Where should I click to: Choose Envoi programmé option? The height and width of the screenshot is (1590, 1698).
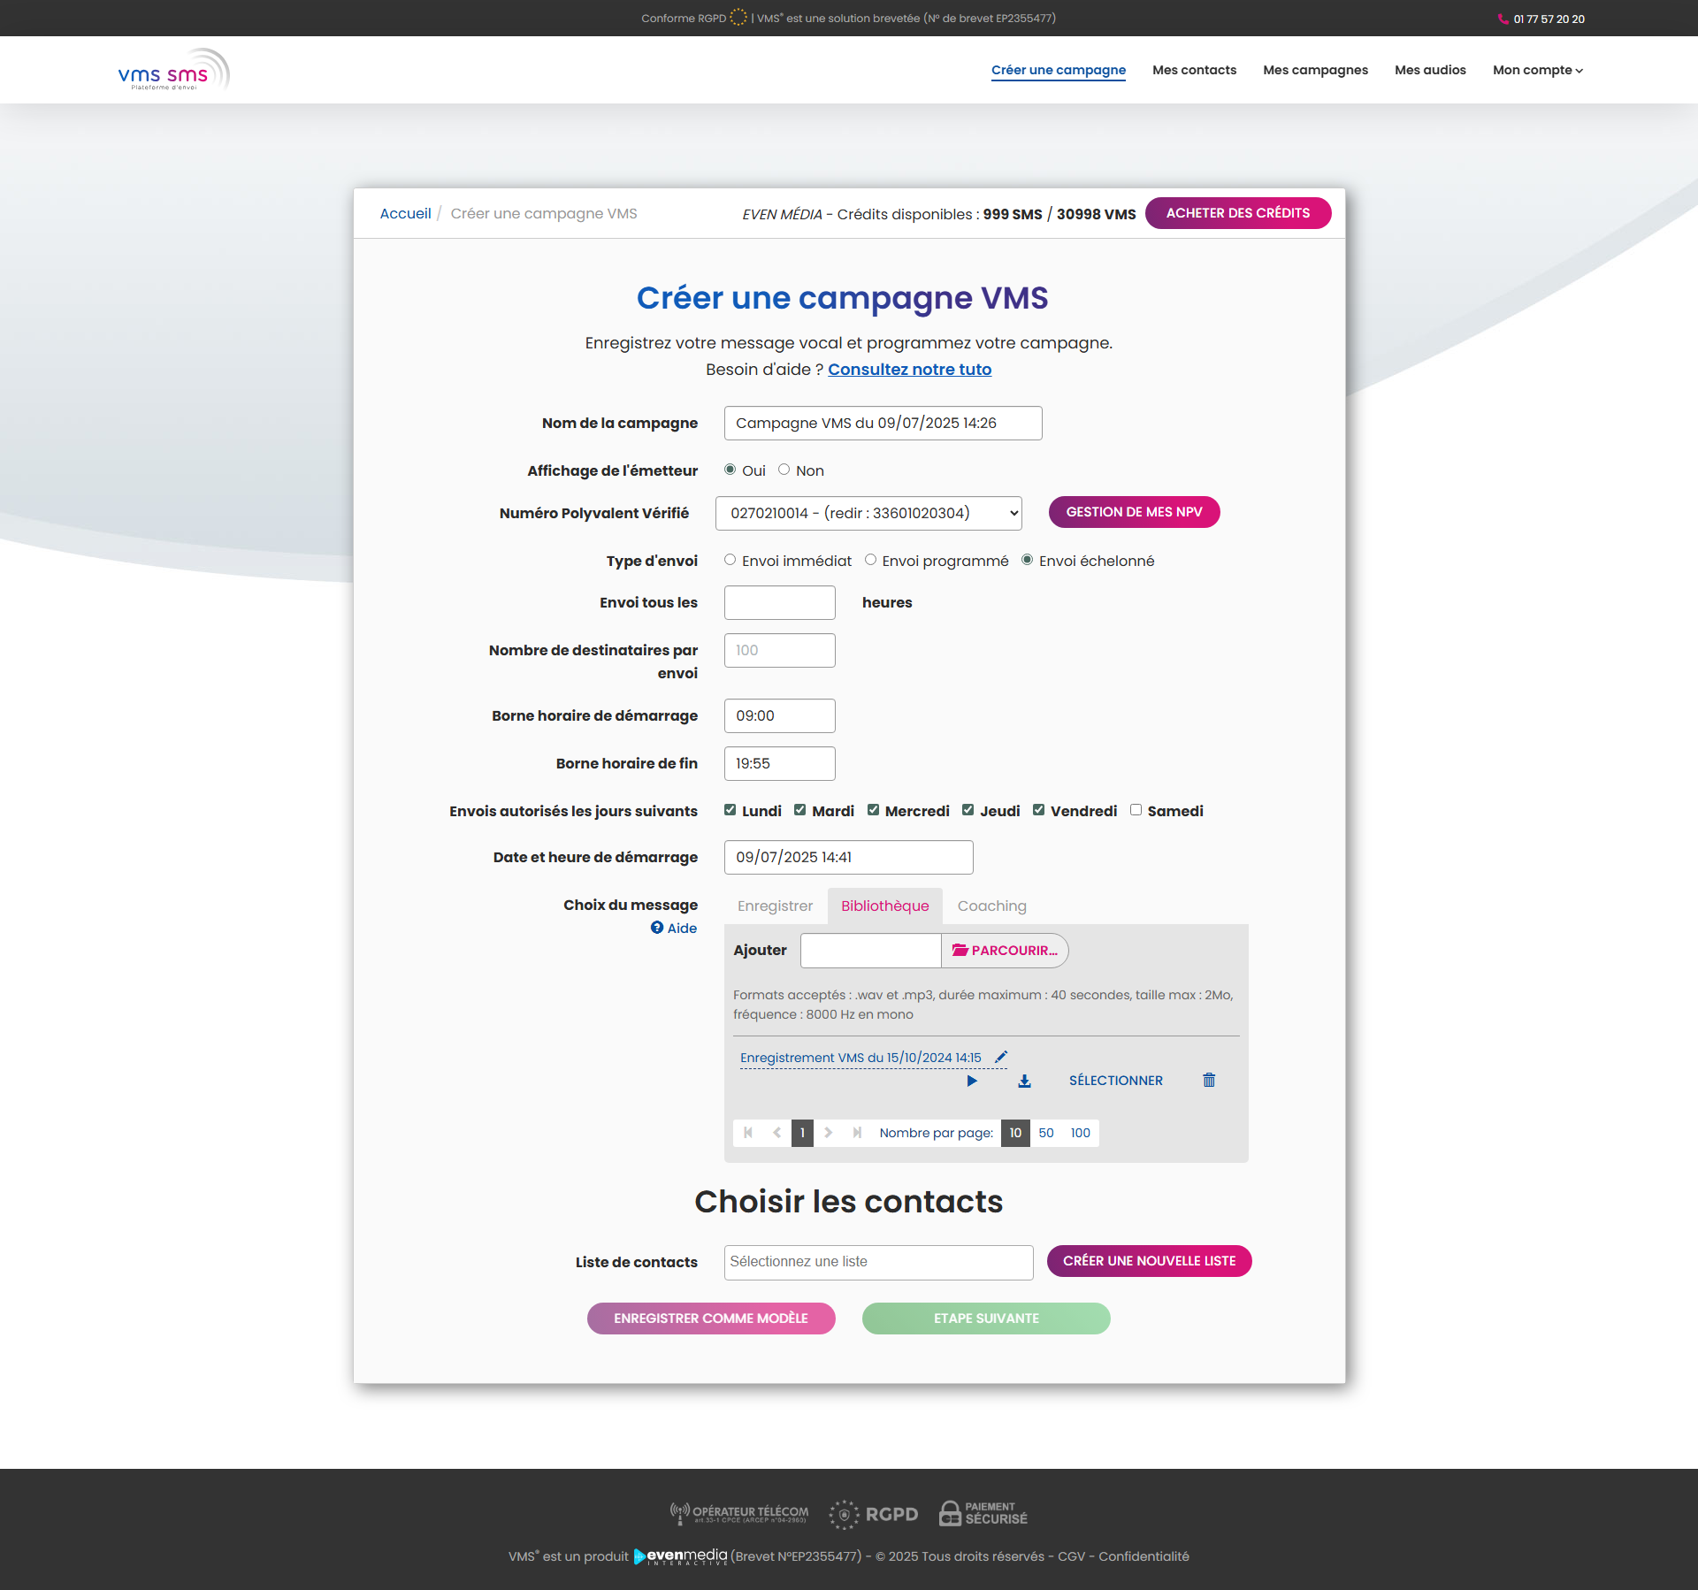(x=870, y=560)
